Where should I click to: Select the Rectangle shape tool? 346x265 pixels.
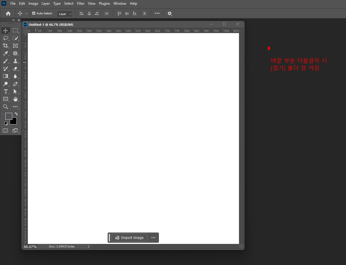(6, 99)
